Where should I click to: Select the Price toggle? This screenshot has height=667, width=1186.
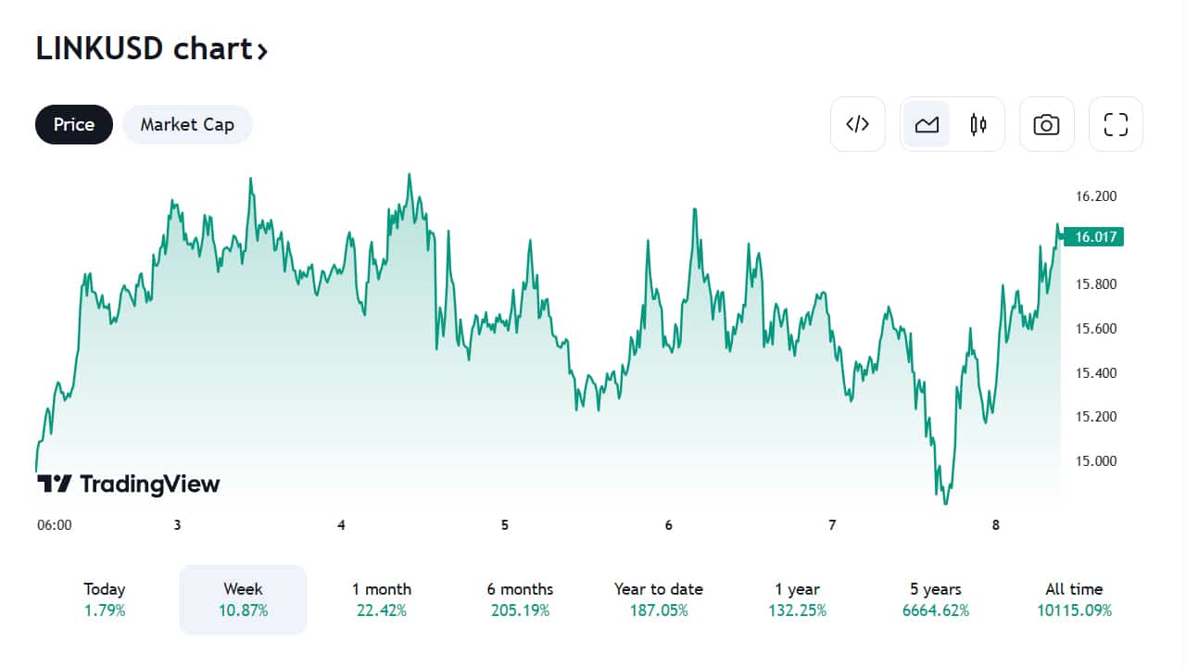pyautogui.click(x=74, y=124)
